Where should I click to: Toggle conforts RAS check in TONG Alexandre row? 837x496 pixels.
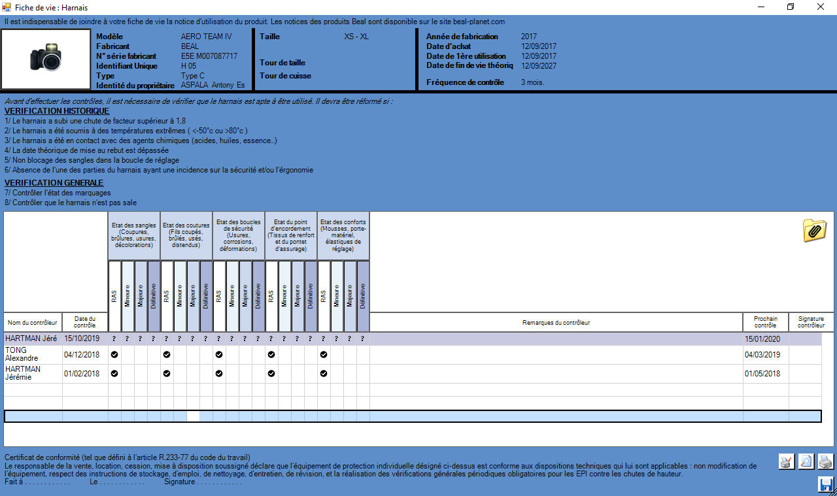pos(324,354)
